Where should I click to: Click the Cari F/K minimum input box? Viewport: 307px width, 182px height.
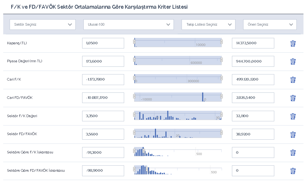103,80
